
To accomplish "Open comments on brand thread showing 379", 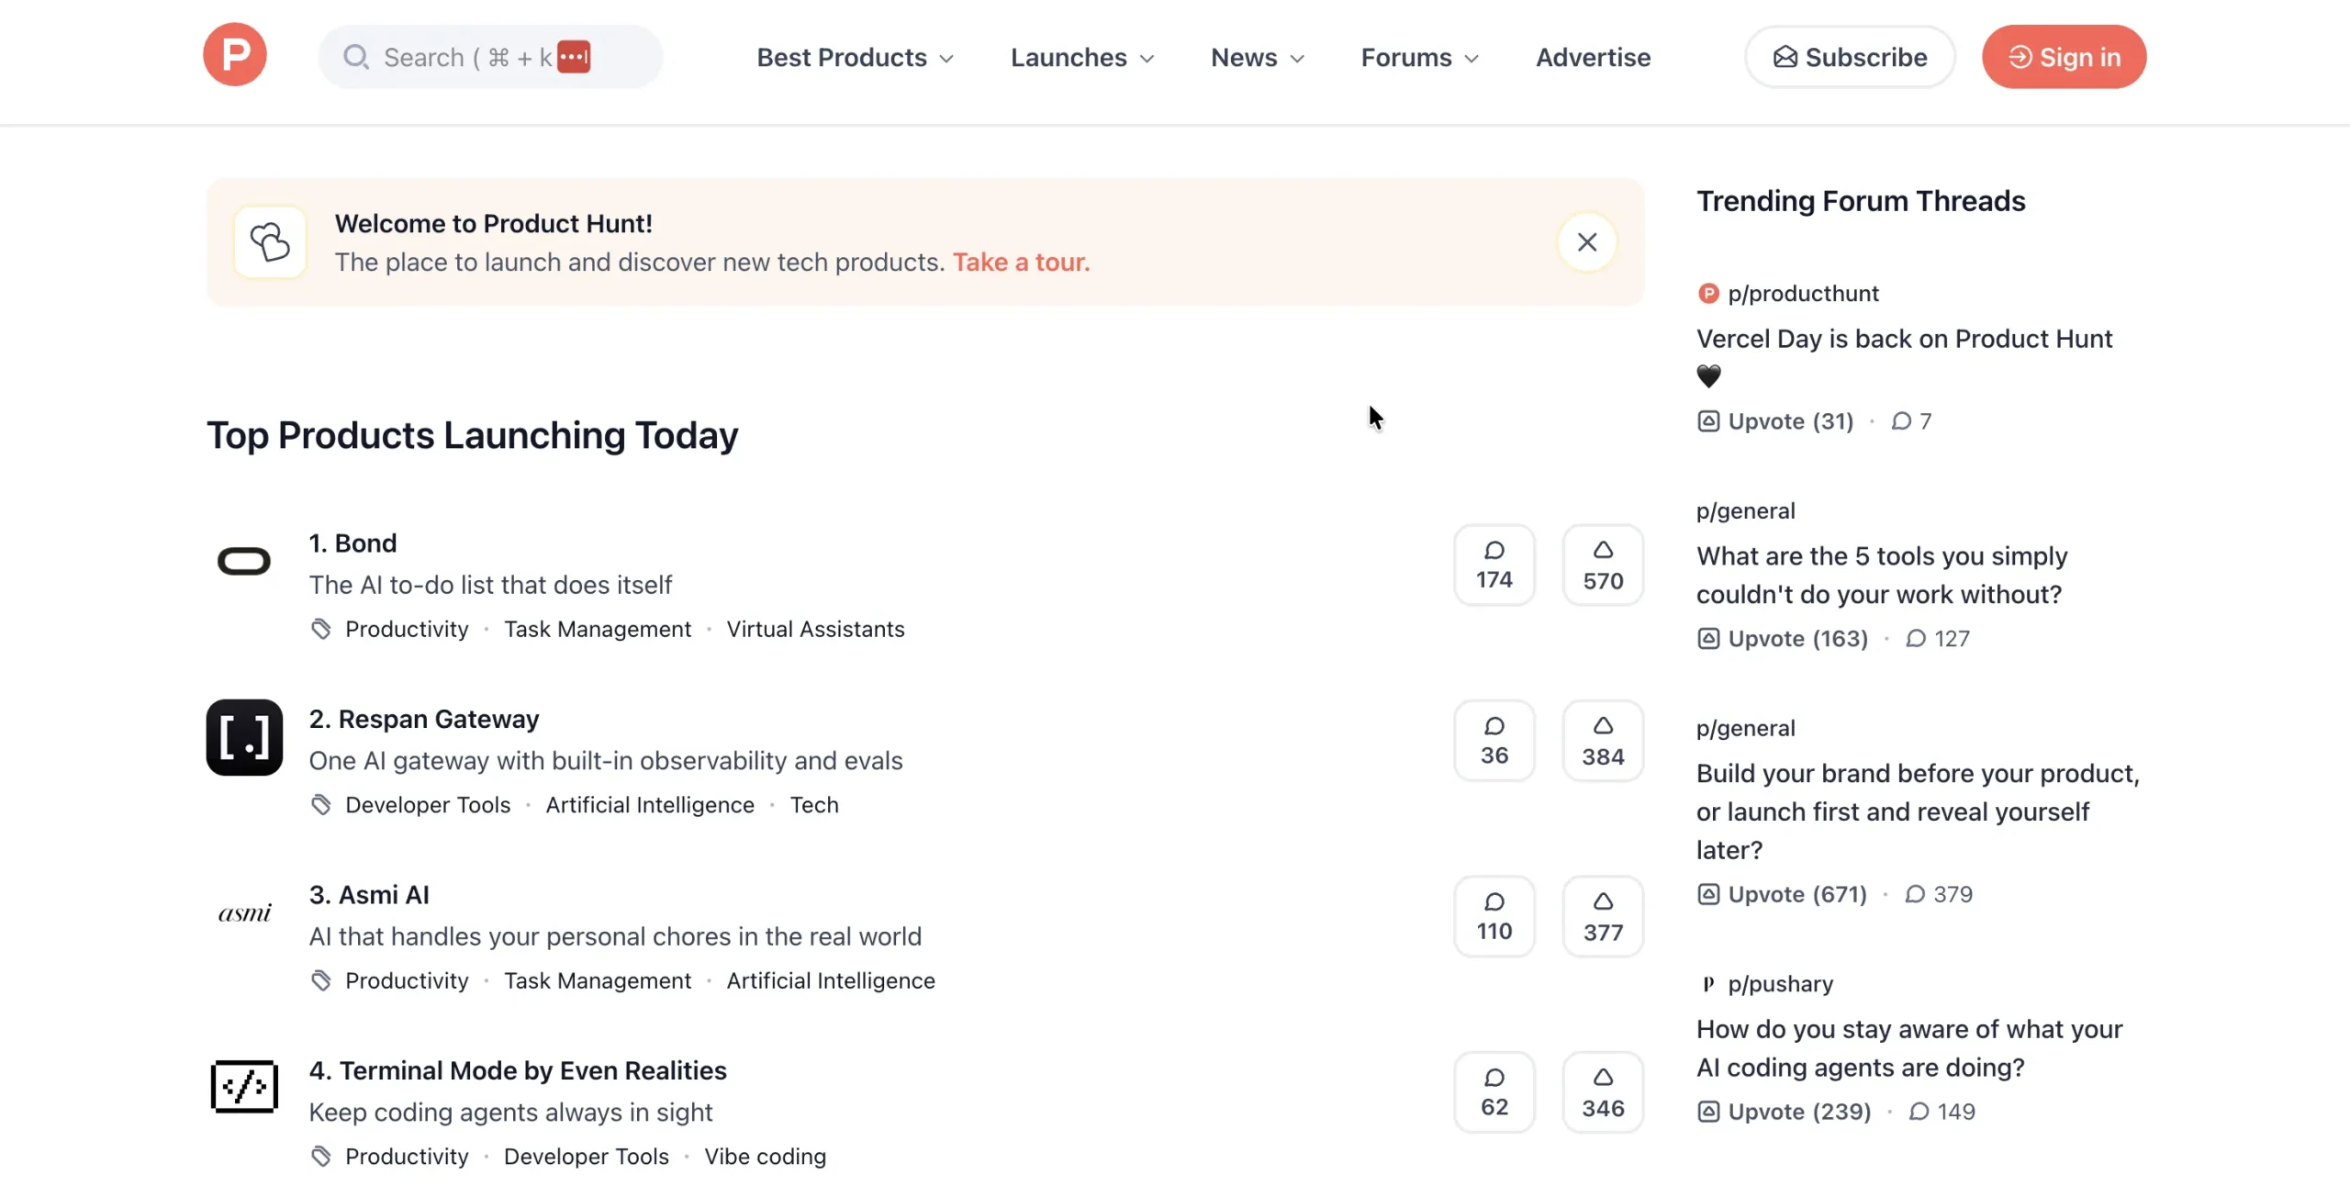I will point(1939,895).
